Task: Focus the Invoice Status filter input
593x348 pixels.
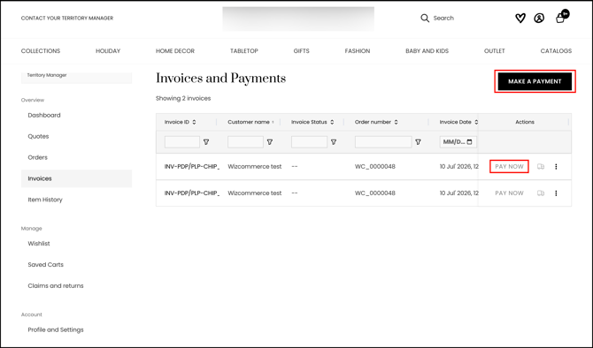Action: click(x=309, y=142)
